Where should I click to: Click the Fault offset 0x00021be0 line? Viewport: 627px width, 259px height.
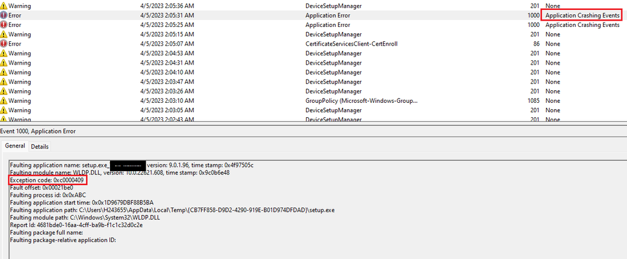click(x=41, y=188)
